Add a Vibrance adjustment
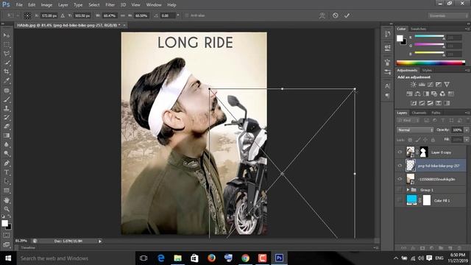This screenshot has width=471, height=265. [447, 85]
